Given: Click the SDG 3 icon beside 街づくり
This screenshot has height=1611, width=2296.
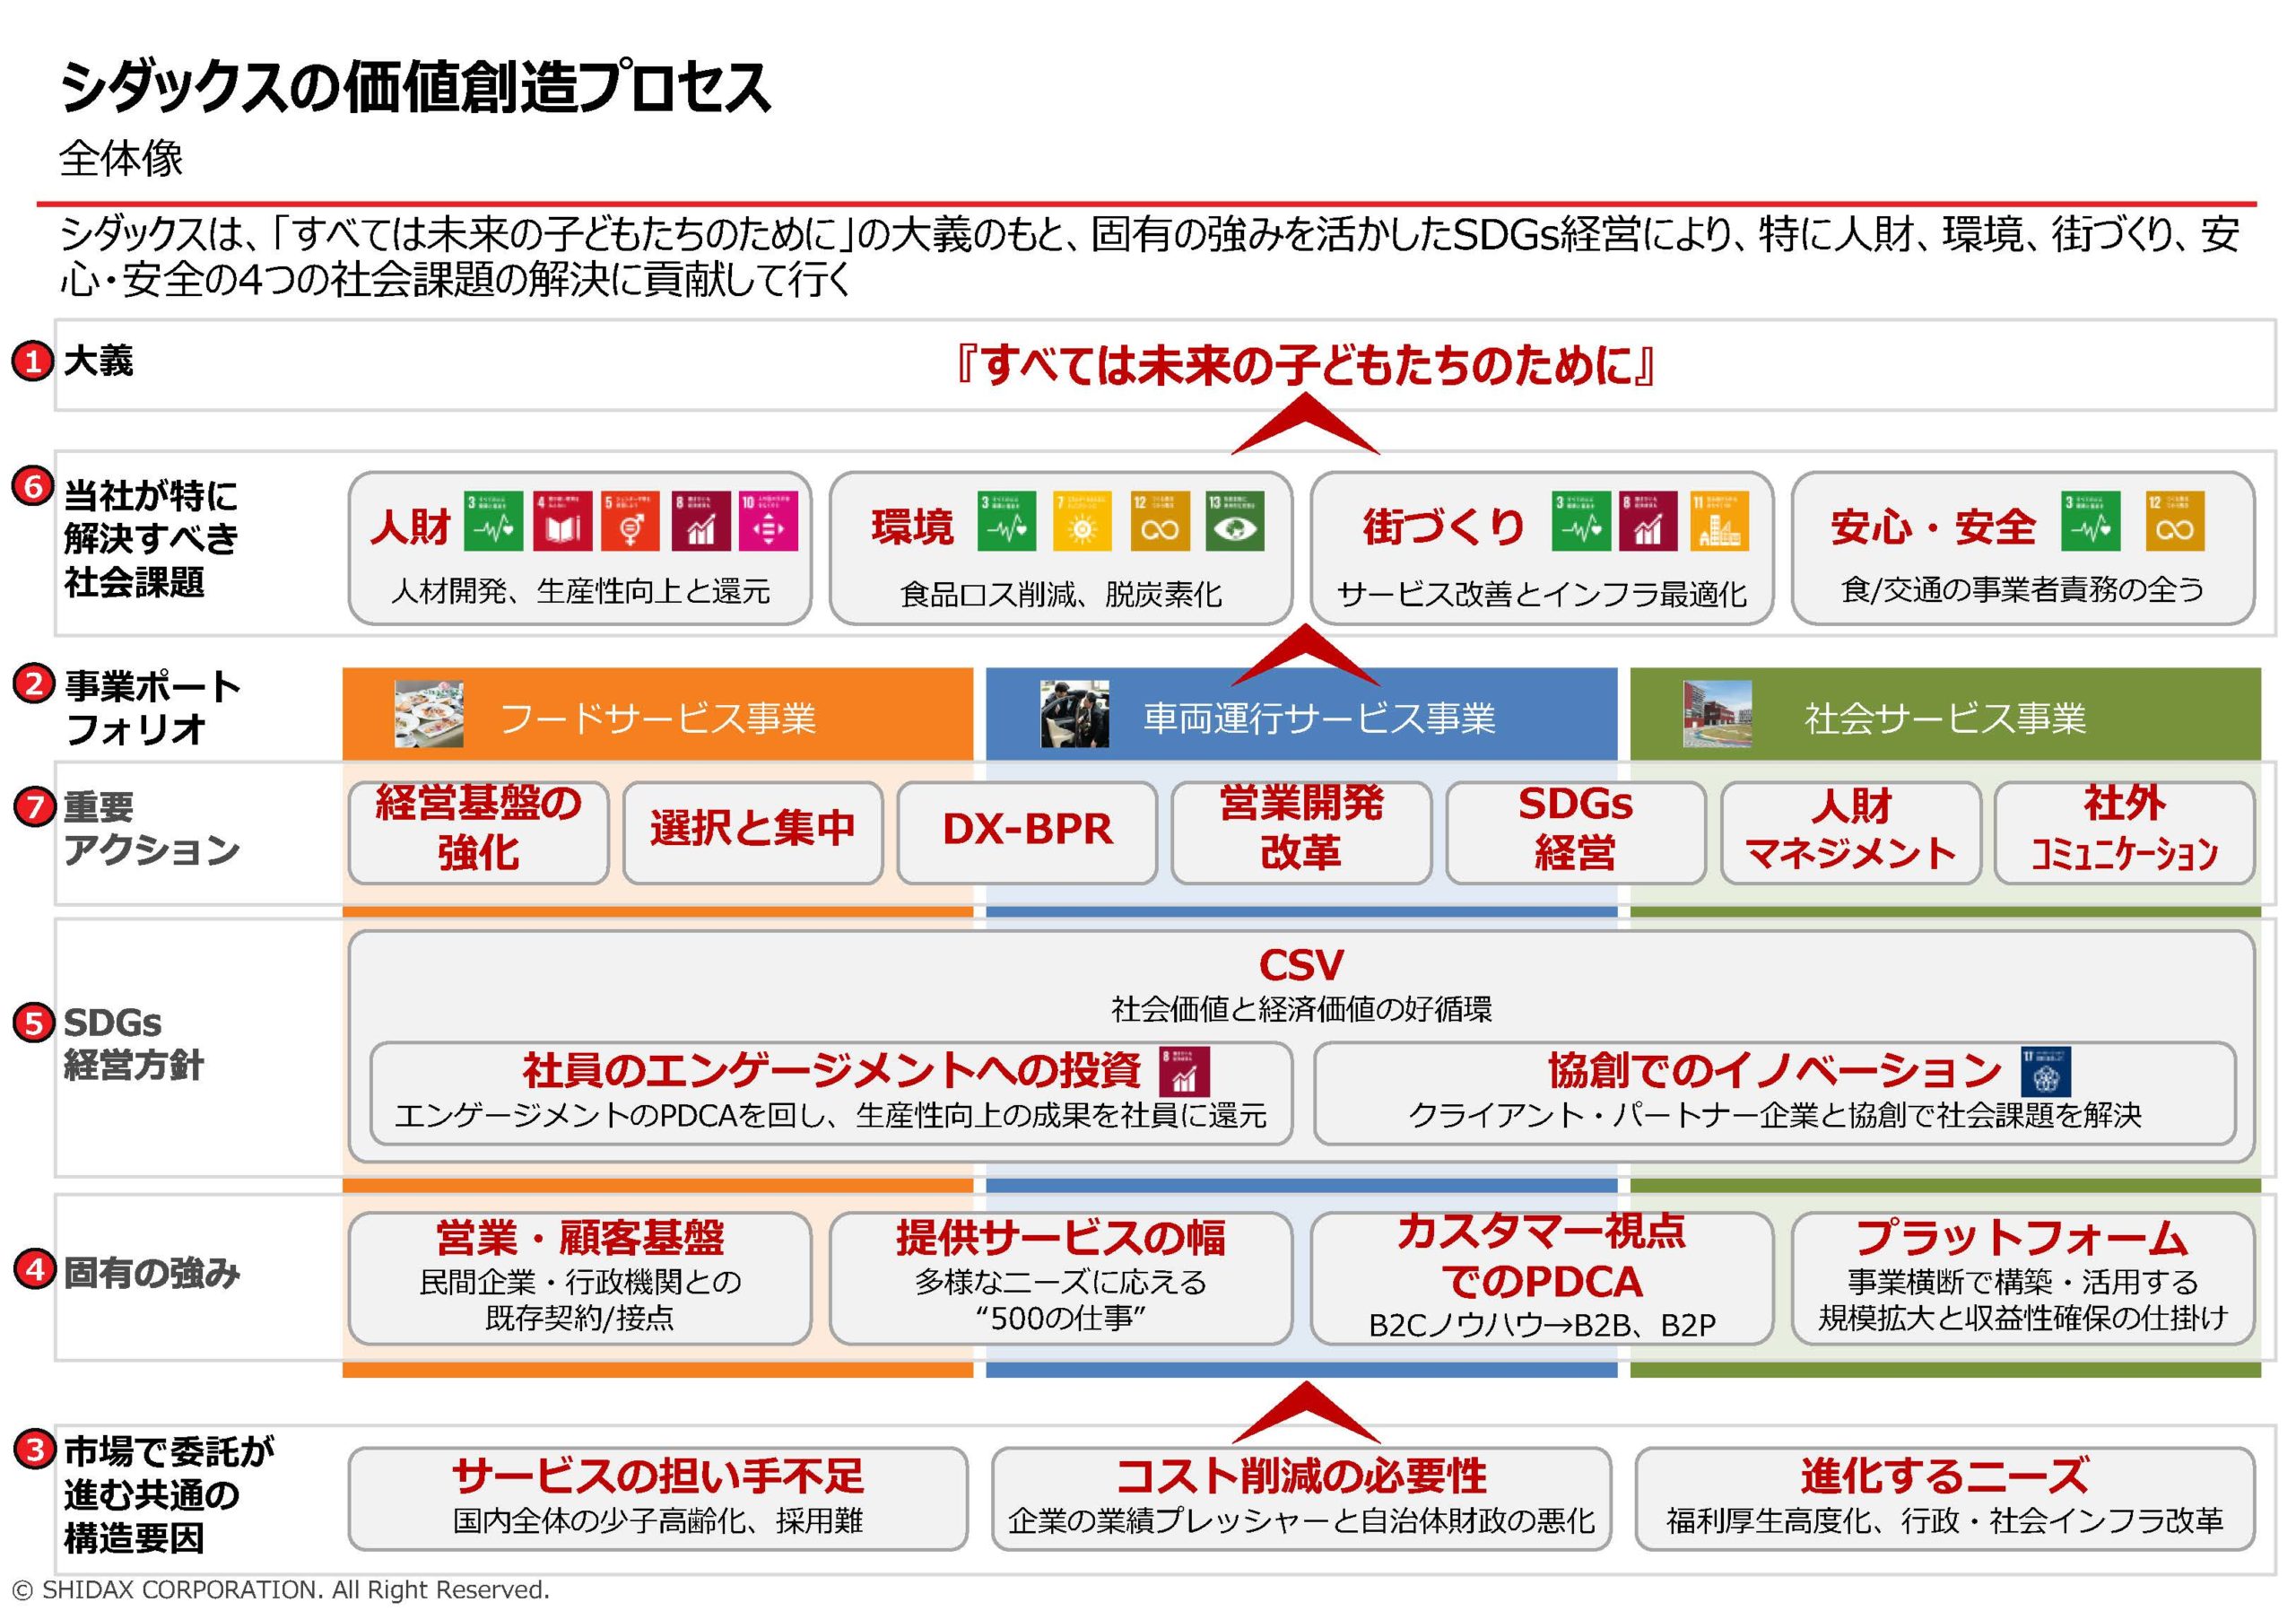Looking at the screenshot, I should click(1581, 521).
